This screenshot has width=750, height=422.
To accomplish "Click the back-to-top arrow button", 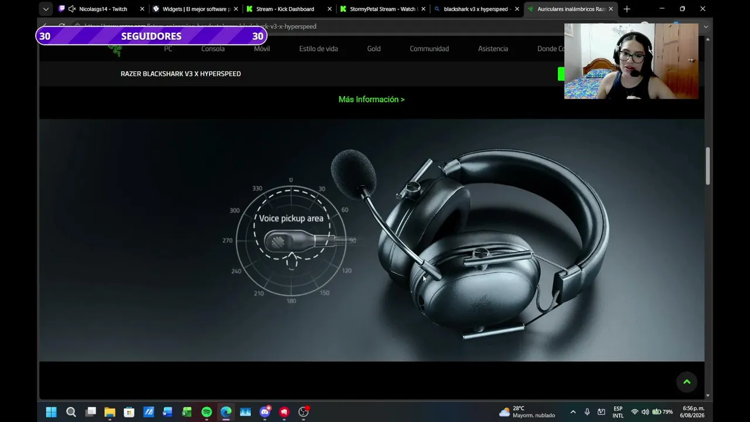I will click(687, 382).
